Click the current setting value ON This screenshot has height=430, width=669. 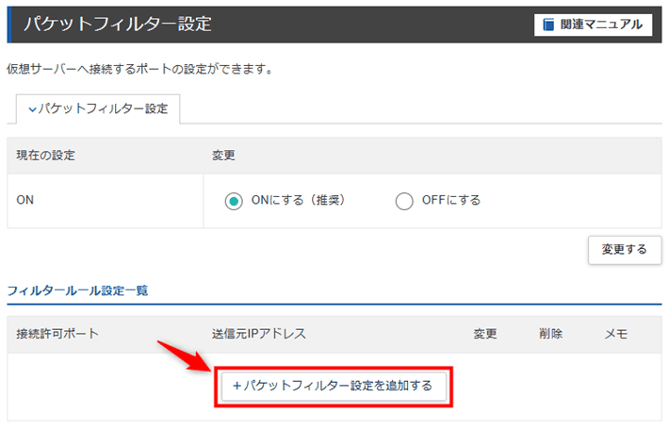click(x=25, y=200)
